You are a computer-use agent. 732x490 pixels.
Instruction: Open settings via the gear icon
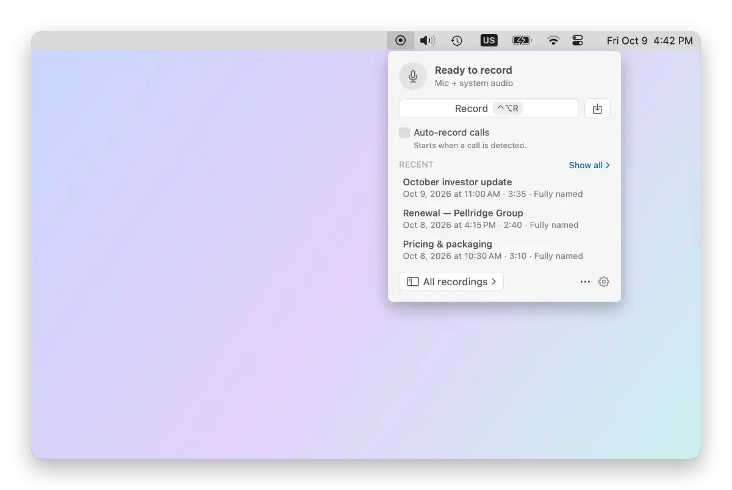[603, 282]
